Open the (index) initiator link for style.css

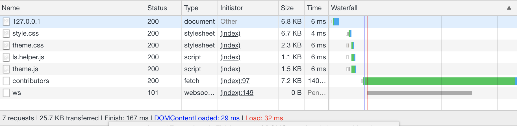click(230, 34)
